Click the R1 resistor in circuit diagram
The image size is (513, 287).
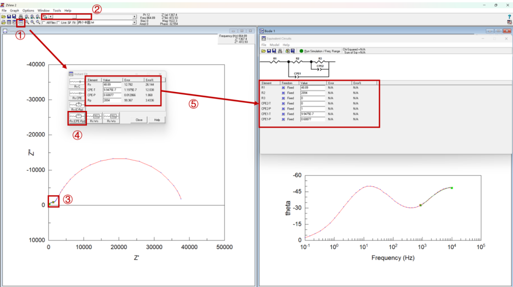point(275,61)
